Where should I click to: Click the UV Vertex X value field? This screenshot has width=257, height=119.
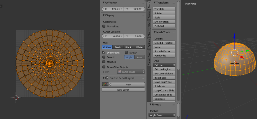point(113,9)
